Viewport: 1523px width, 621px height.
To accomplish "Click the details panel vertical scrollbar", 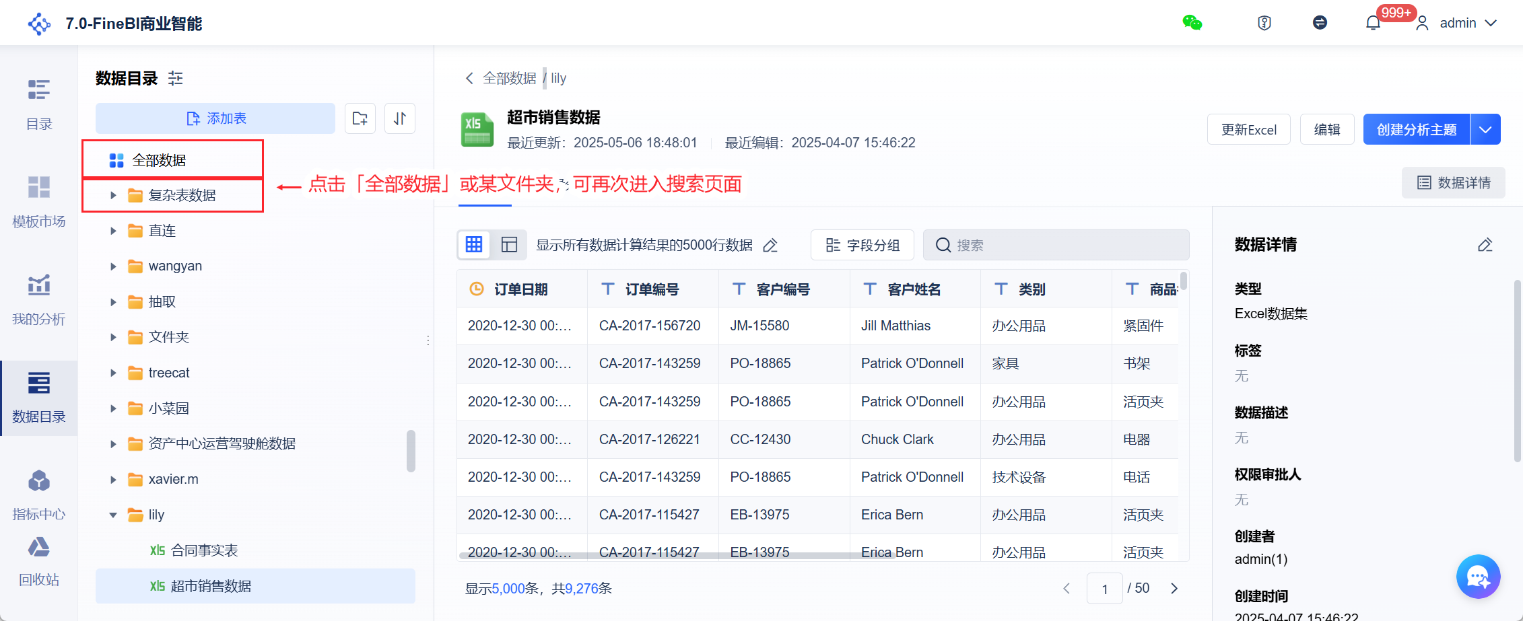I will click(x=1517, y=371).
